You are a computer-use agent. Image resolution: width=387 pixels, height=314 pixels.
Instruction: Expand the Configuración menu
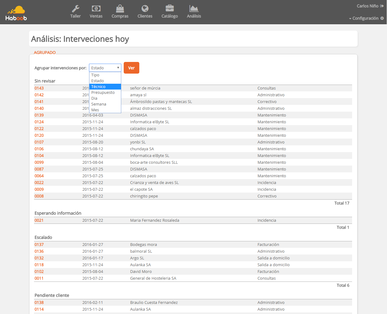click(x=366, y=18)
